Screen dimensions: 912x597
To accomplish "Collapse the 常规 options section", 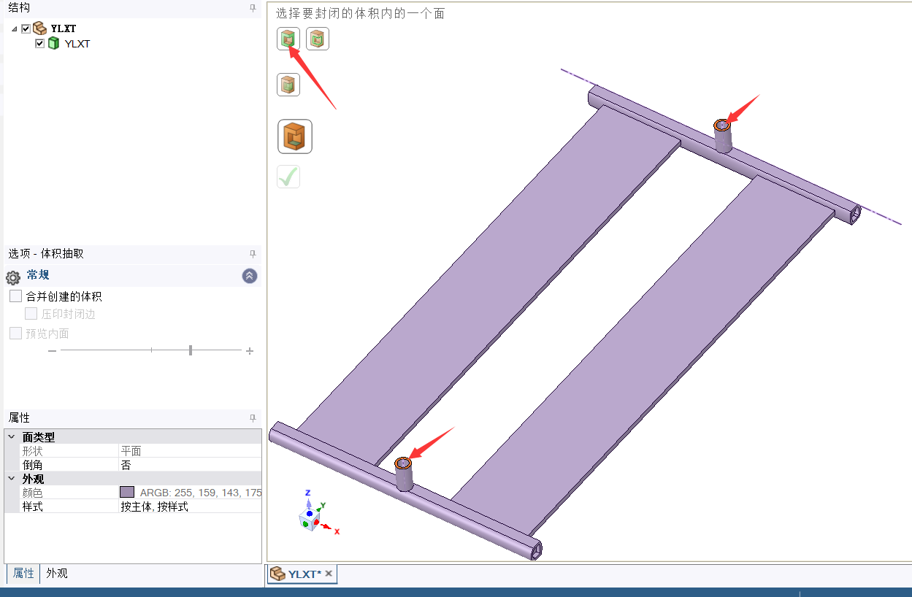I will click(250, 276).
